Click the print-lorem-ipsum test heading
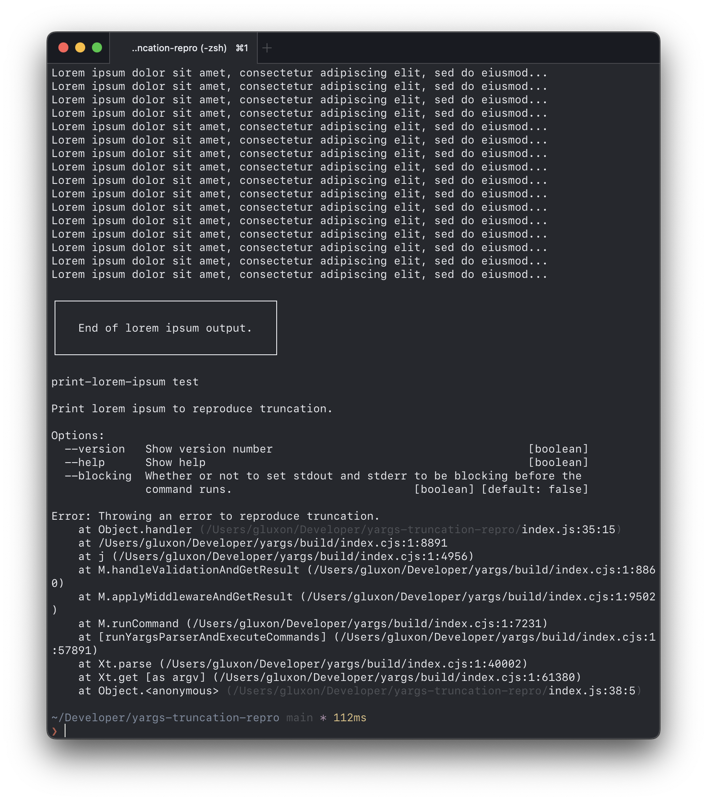This screenshot has width=707, height=801. coord(125,382)
